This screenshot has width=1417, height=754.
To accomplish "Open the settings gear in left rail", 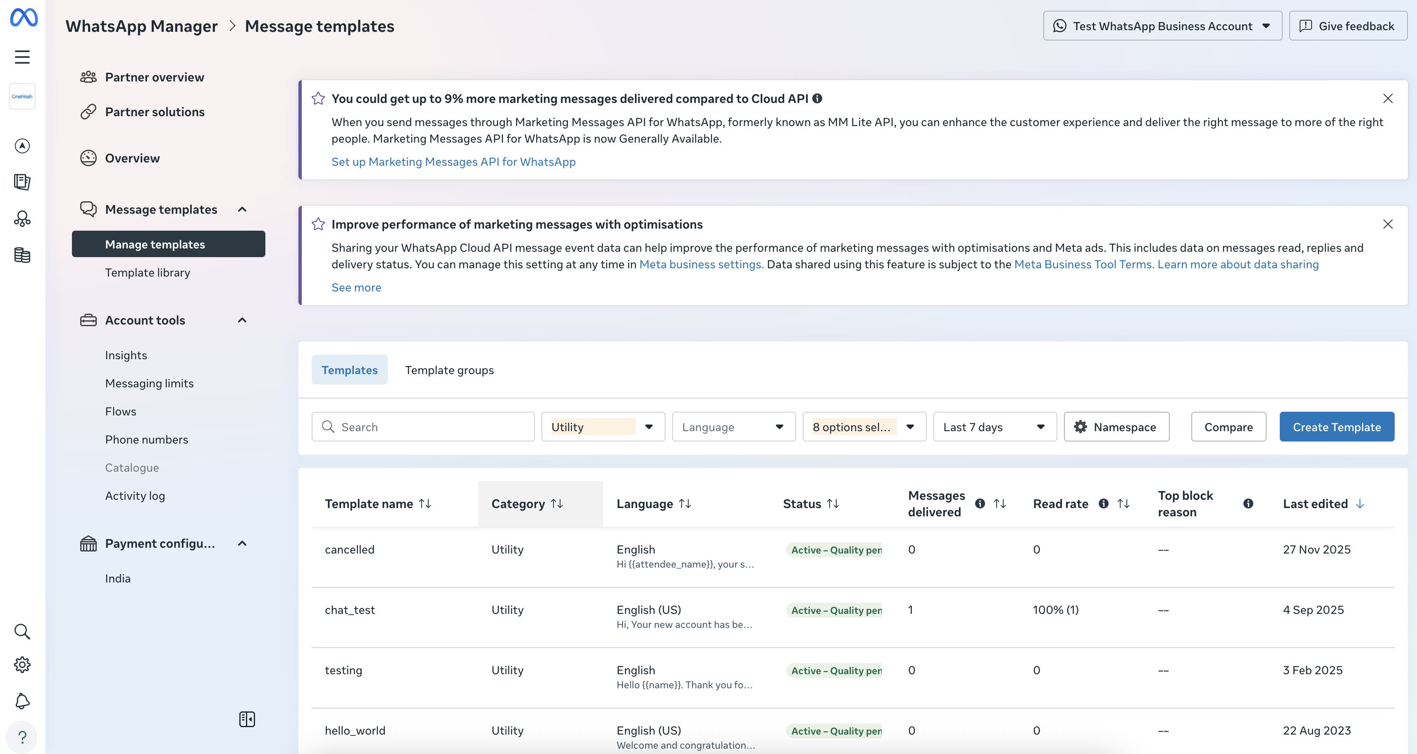I will click(22, 664).
